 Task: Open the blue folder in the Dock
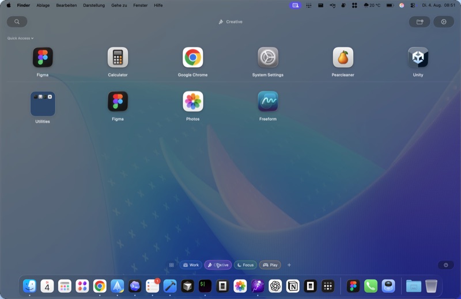click(x=413, y=286)
